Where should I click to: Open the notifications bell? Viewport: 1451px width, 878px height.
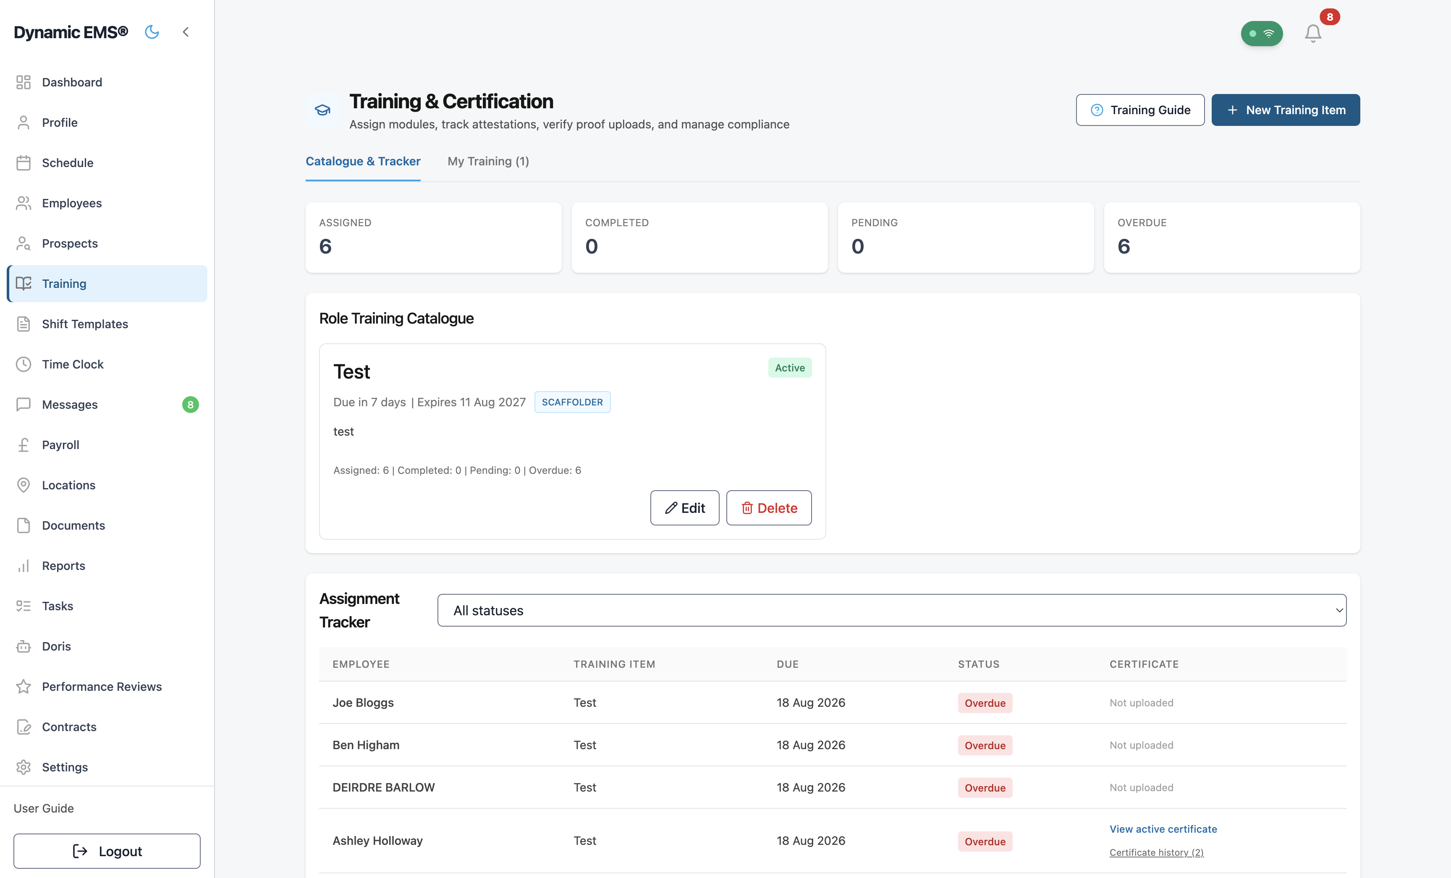coord(1312,33)
